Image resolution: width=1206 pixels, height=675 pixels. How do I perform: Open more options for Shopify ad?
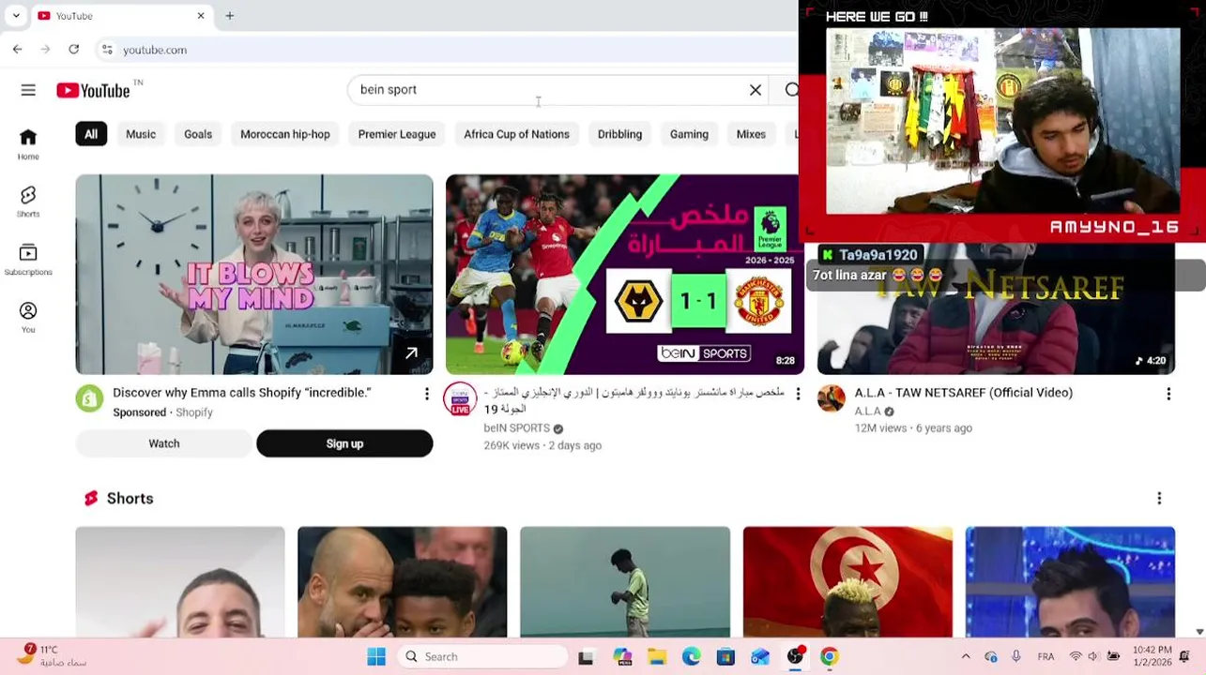pos(426,394)
